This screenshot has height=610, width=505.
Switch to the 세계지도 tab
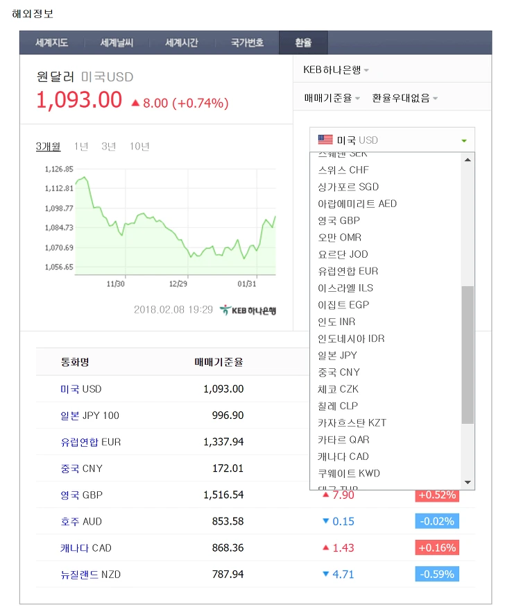pyautogui.click(x=51, y=42)
